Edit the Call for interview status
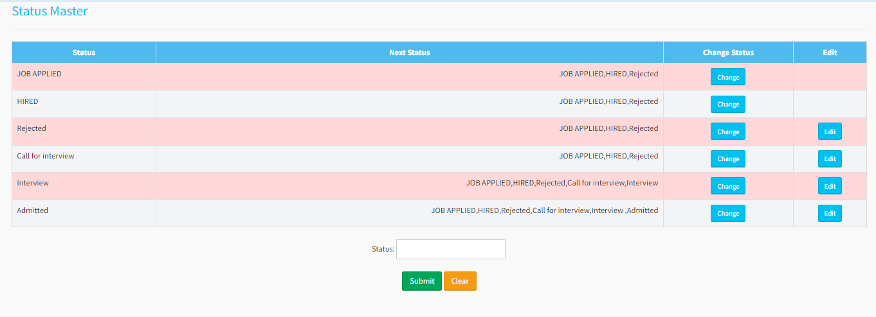The width and height of the screenshot is (876, 317). (830, 158)
